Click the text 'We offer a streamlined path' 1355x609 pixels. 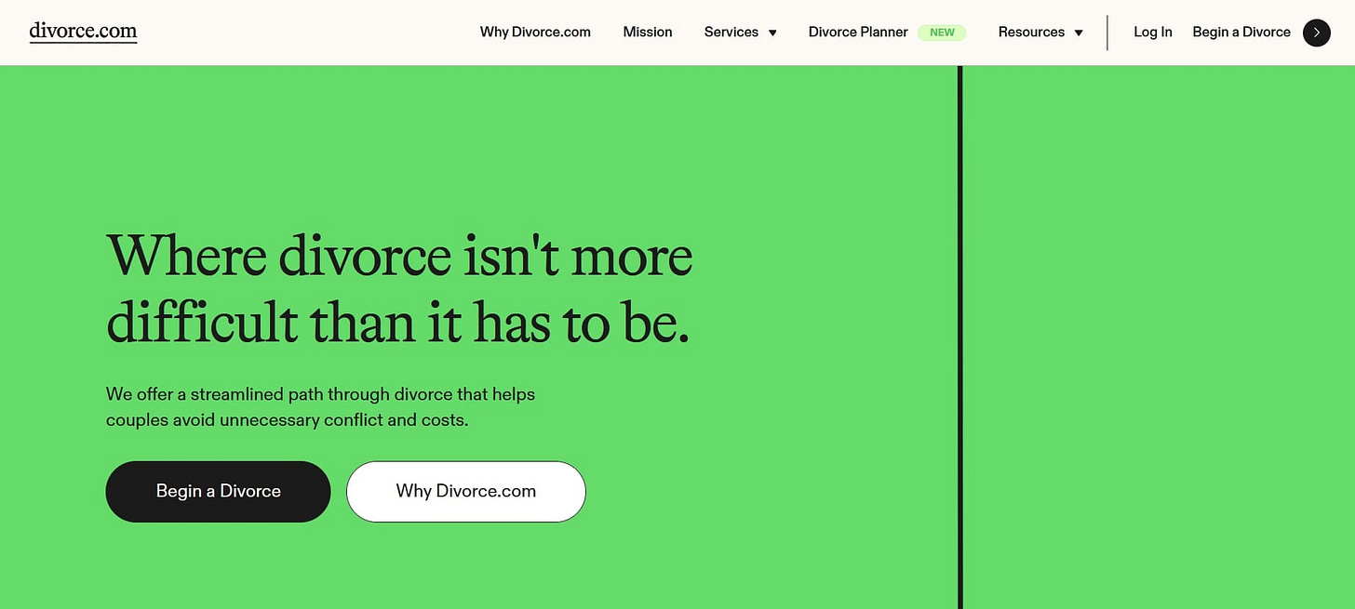pos(321,406)
